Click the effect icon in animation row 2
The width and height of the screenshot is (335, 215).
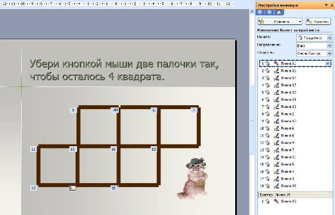(x=276, y=71)
